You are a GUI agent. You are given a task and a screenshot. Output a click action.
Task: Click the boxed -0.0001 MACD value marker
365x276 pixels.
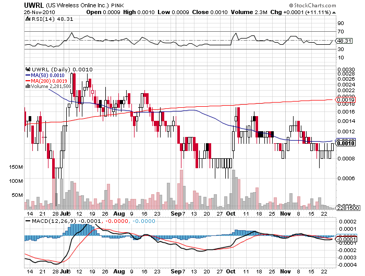(x=346, y=239)
